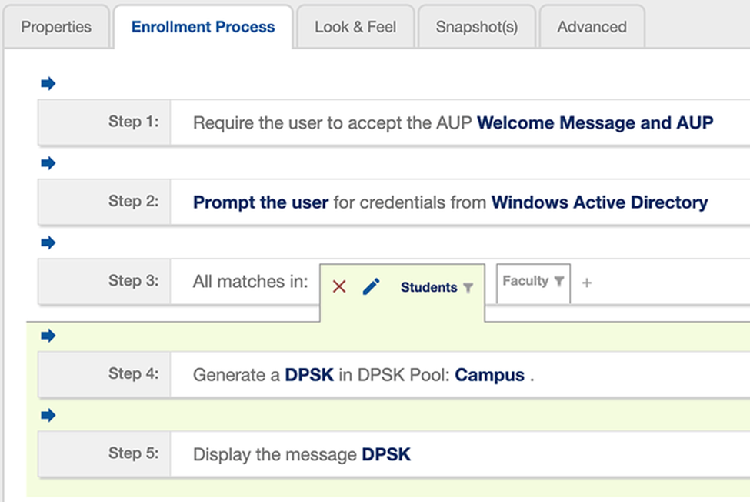Viewport: 750px width, 502px height.
Task: Select the Advanced tab
Action: [x=592, y=27]
